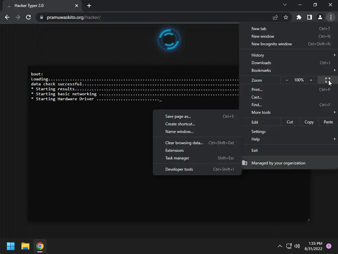The width and height of the screenshot is (338, 254).
Task: Go back using the browser back arrow
Action: coord(7,17)
